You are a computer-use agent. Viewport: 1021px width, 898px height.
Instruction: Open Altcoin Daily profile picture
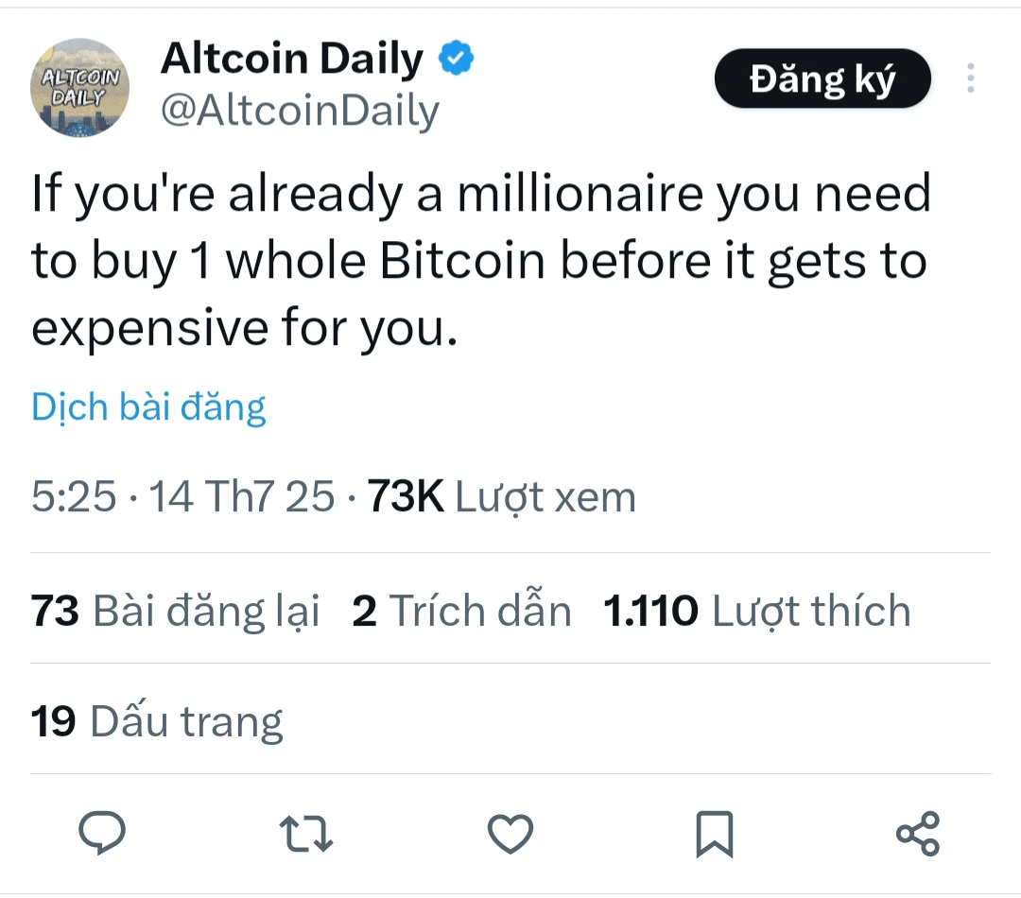click(x=79, y=87)
